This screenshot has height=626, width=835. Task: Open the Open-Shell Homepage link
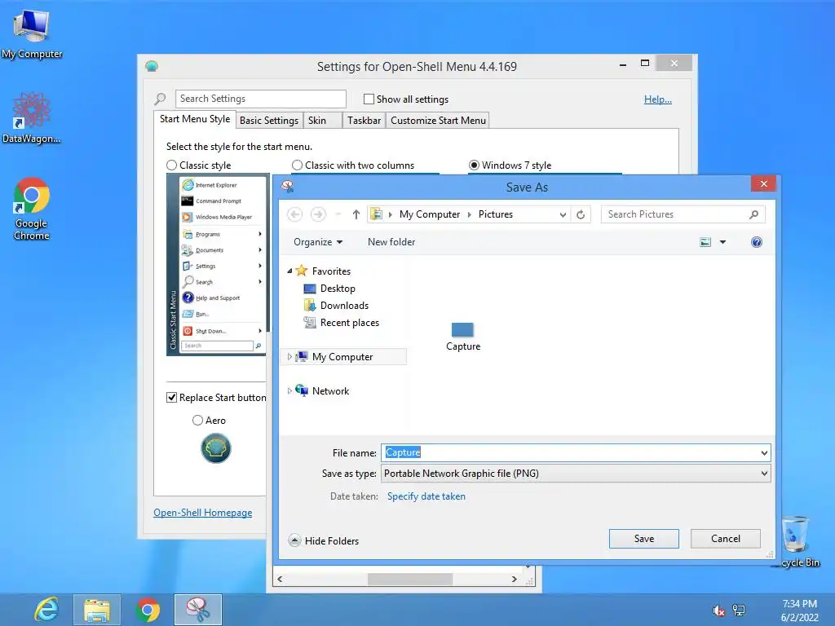pyautogui.click(x=203, y=513)
